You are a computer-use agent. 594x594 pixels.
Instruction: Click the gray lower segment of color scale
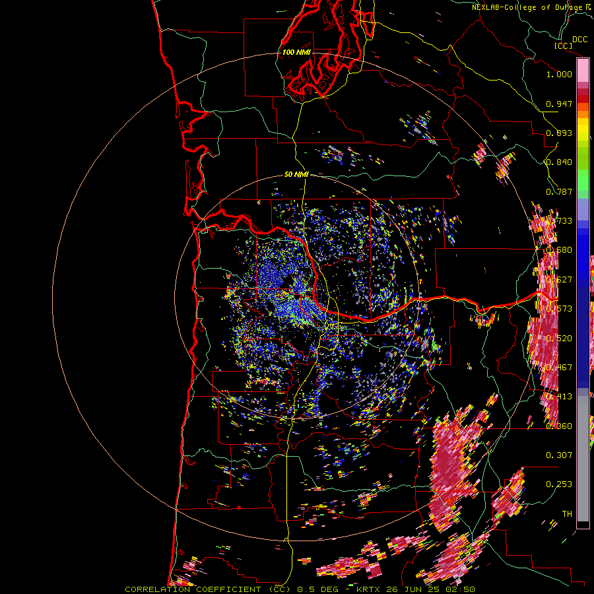pos(583,459)
